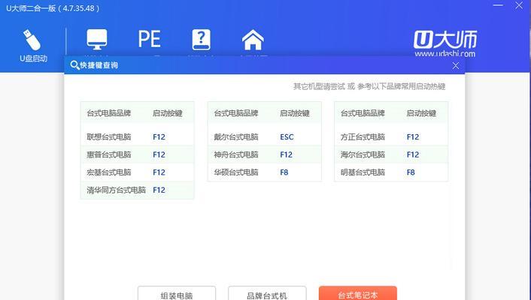Click the 华硕台式电脑 row
The width and height of the screenshot is (531, 300).
(264, 172)
